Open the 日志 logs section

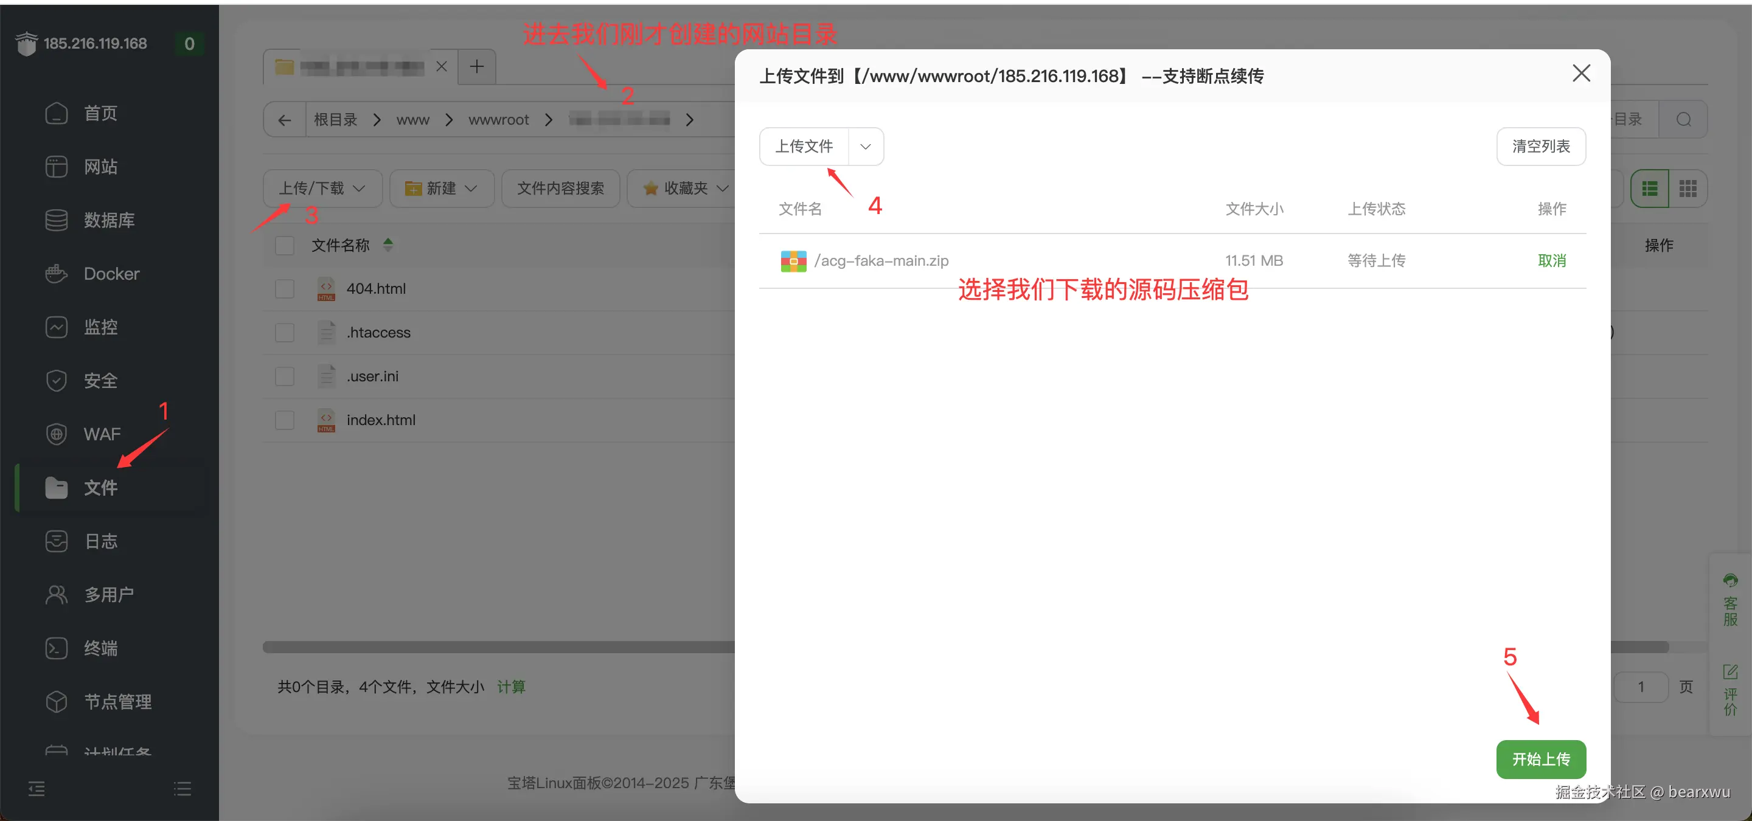(100, 541)
